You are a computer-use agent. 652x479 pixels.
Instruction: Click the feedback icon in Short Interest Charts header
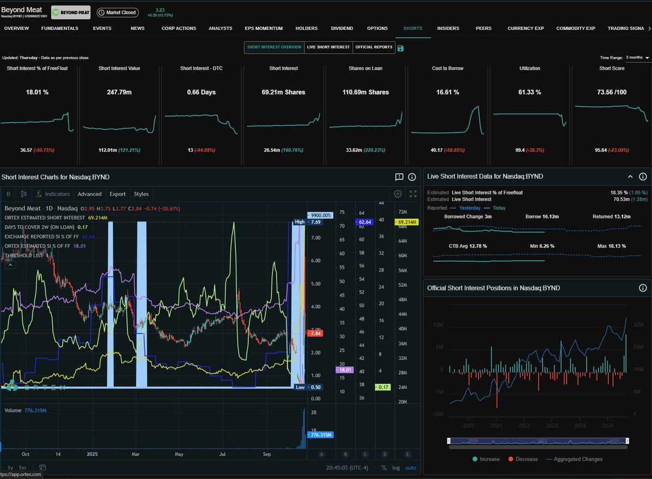(x=399, y=177)
